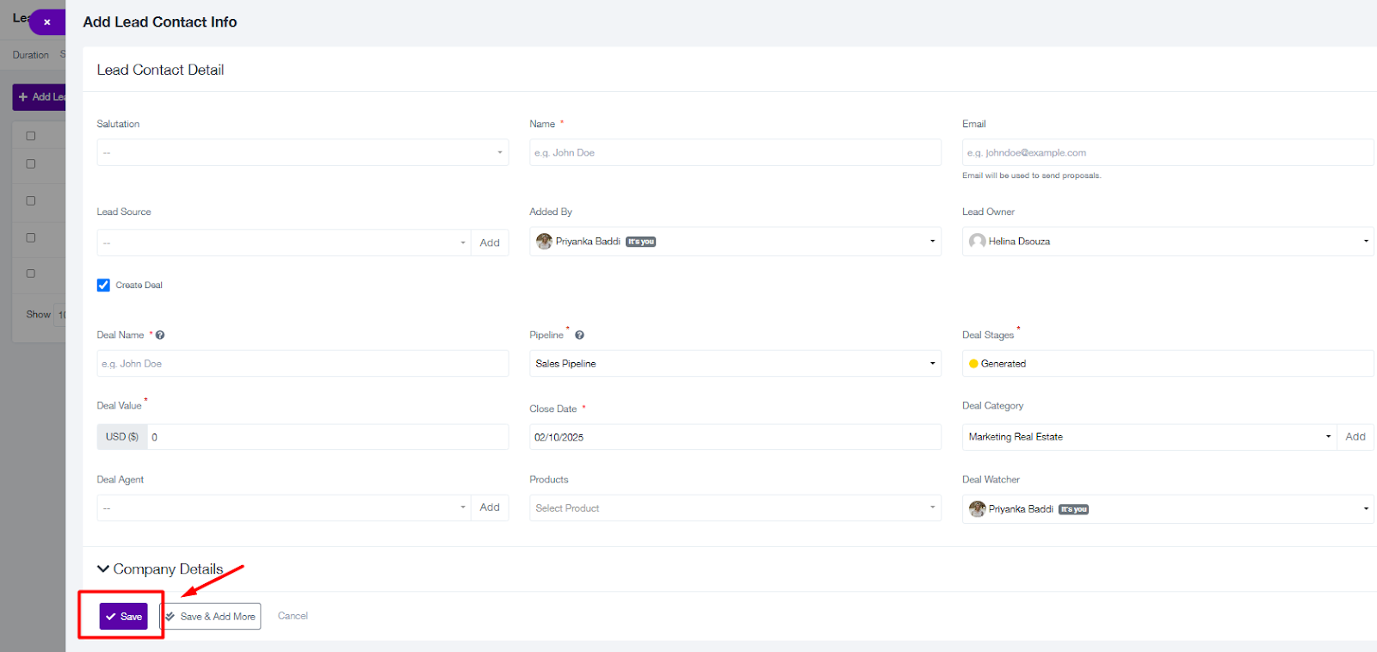Click the email proposals hint text
Image resolution: width=1377 pixels, height=652 pixels.
click(x=1031, y=175)
